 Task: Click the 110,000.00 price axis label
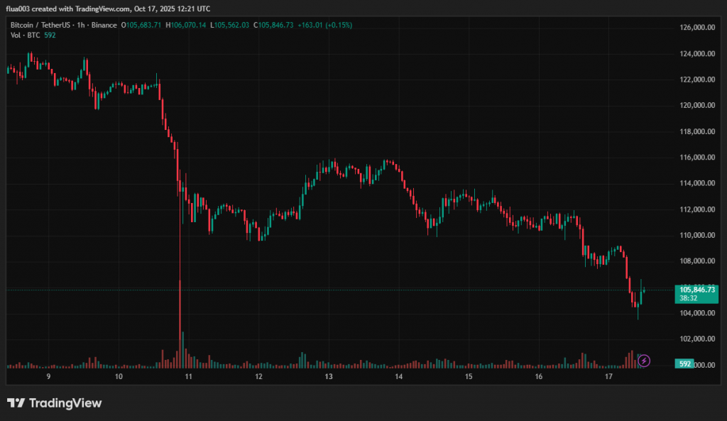(696, 236)
